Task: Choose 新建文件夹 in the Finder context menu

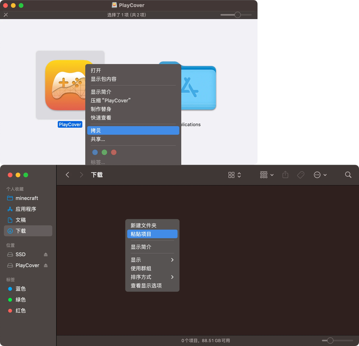Action: pyautogui.click(x=152, y=225)
